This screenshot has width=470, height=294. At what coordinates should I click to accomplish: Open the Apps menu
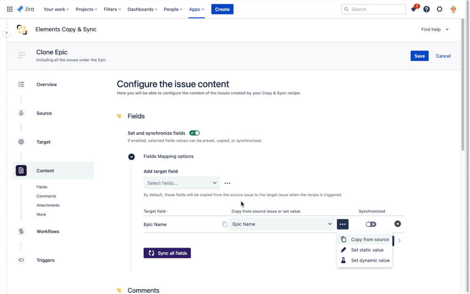click(x=196, y=9)
